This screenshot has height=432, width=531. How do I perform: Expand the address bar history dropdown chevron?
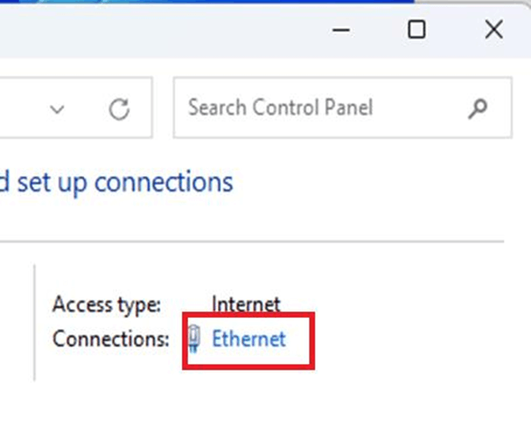coord(57,109)
